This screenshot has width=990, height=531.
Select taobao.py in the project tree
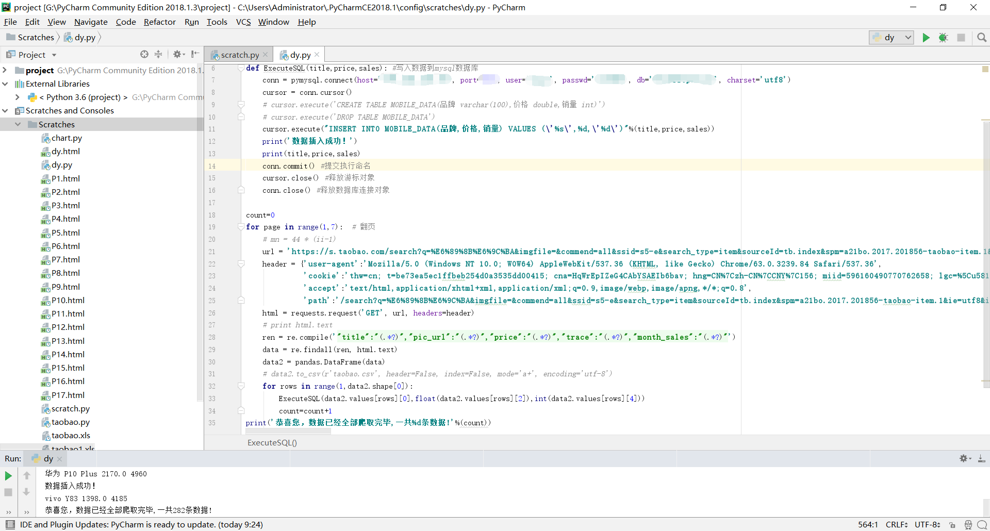pos(70,422)
